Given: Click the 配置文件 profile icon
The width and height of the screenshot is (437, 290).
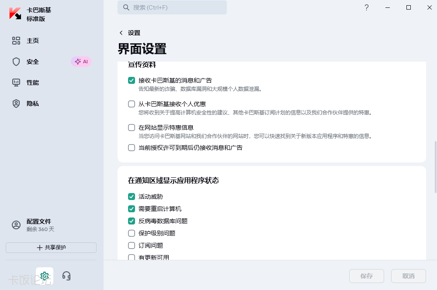Looking at the screenshot, I should pyautogui.click(x=16, y=225).
